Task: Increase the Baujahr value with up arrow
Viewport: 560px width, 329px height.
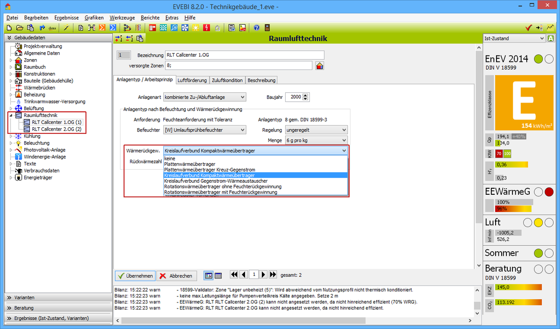Action: [306, 95]
